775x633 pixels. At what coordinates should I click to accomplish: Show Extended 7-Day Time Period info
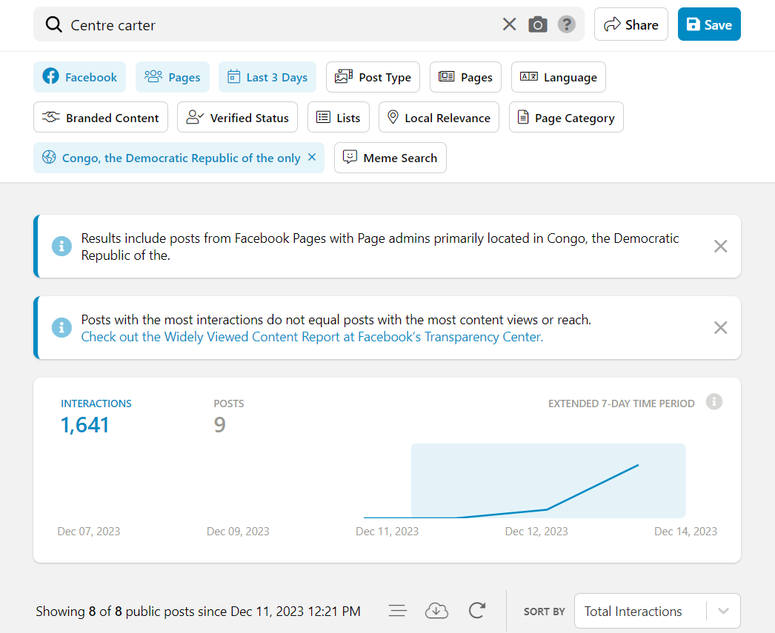(x=714, y=402)
